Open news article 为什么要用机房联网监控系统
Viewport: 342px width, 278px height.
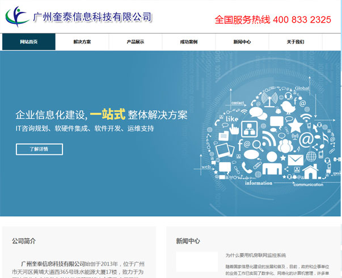255,255
